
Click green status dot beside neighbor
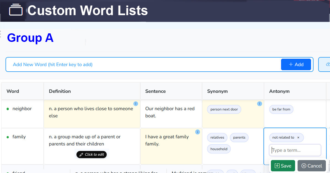tap(8, 109)
